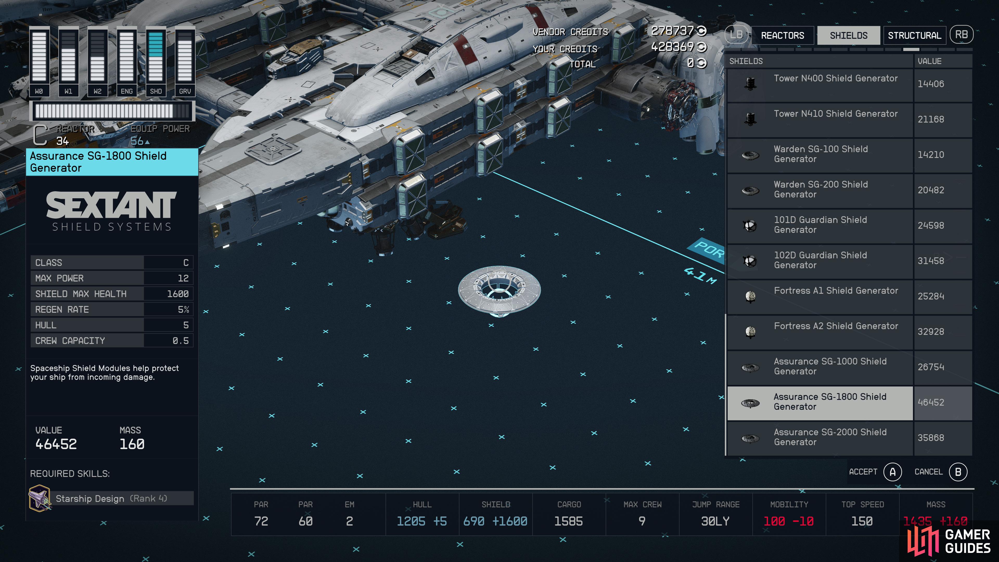Image resolution: width=999 pixels, height=562 pixels.
Task: Select the Tower N410 Shield Generator row
Action: tap(849, 120)
